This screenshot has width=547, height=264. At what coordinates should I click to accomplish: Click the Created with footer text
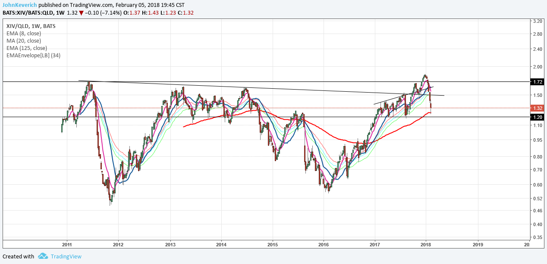[18, 256]
